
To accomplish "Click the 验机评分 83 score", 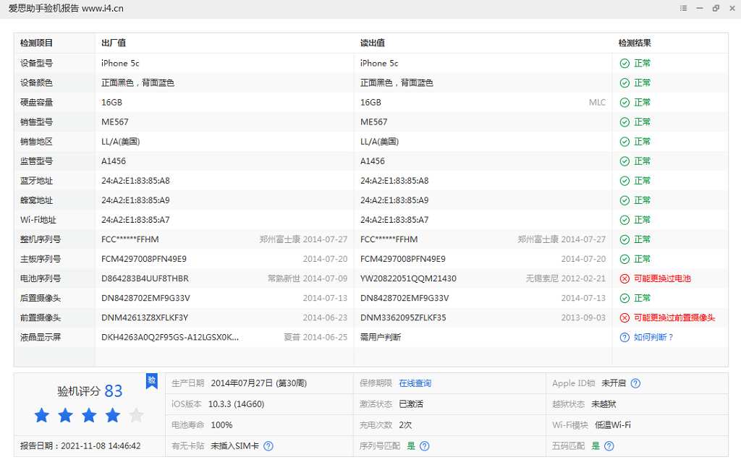I will coord(90,391).
